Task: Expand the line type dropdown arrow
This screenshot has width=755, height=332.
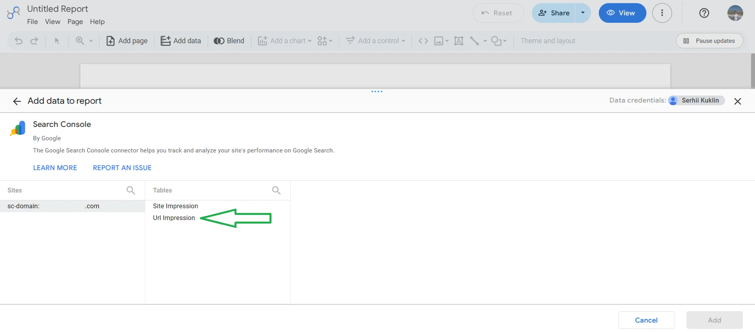Action: (485, 41)
